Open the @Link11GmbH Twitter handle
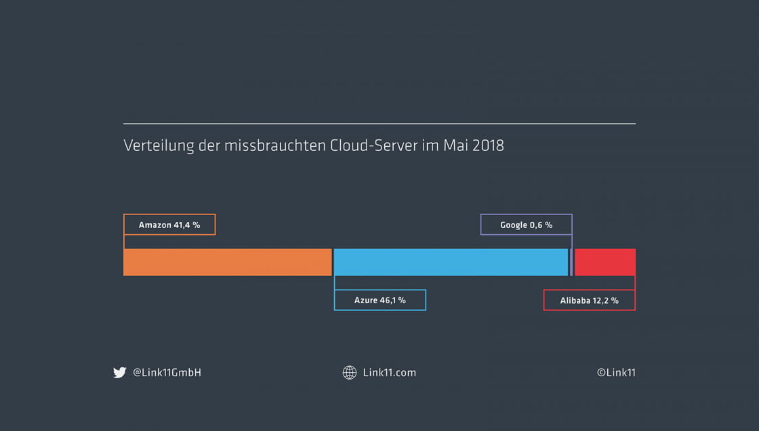Viewport: 759px width, 431px height. click(x=166, y=372)
